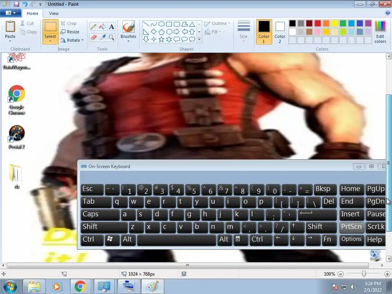Image resolution: width=392 pixels, height=294 pixels.
Task: Open Google Chrome from the taskbar
Action: [x=80, y=286]
